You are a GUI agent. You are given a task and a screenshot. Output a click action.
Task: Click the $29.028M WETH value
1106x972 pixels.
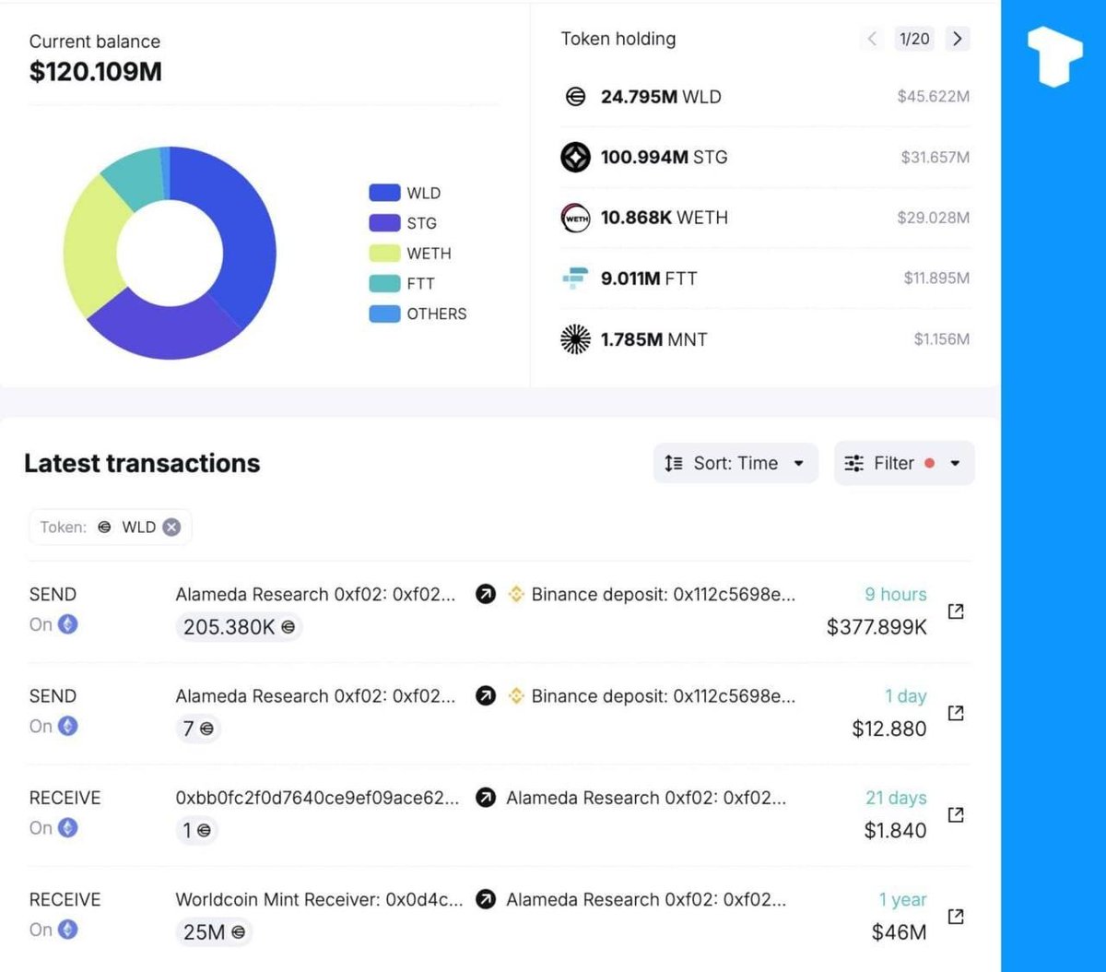tap(933, 218)
